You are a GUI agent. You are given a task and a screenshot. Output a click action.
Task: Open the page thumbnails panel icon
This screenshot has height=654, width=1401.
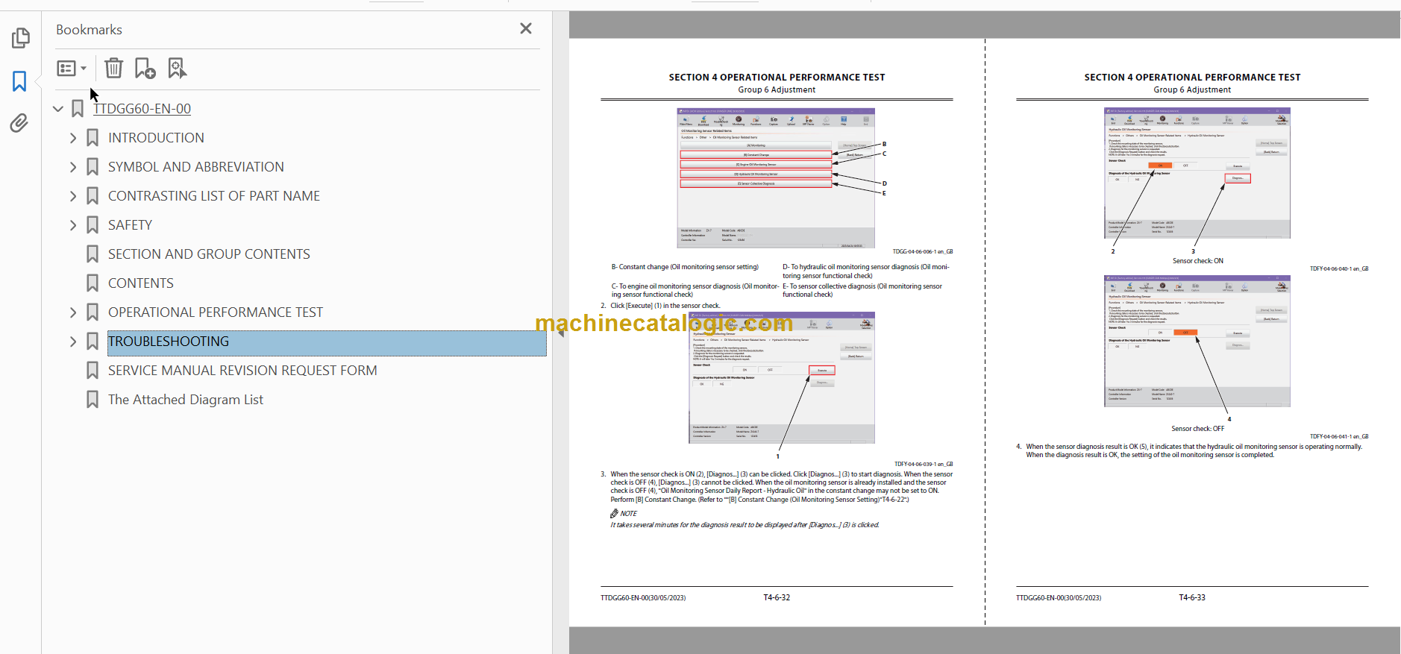coord(20,37)
